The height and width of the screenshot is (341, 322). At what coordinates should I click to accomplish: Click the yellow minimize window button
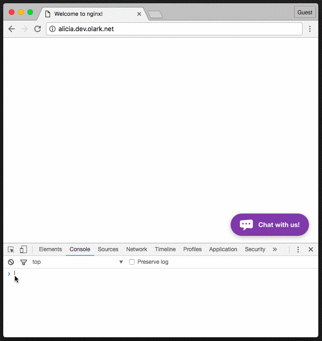(x=21, y=12)
